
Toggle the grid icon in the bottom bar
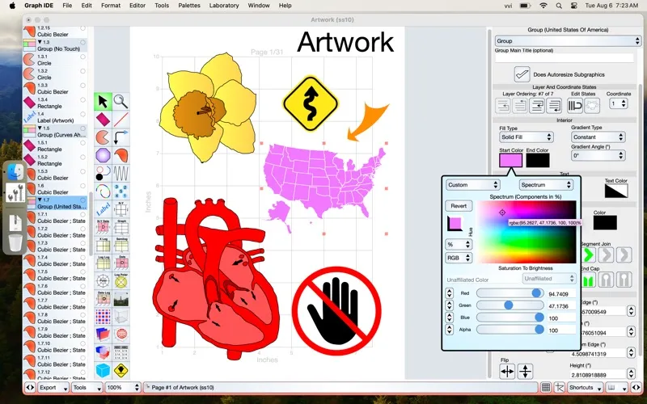click(x=547, y=388)
